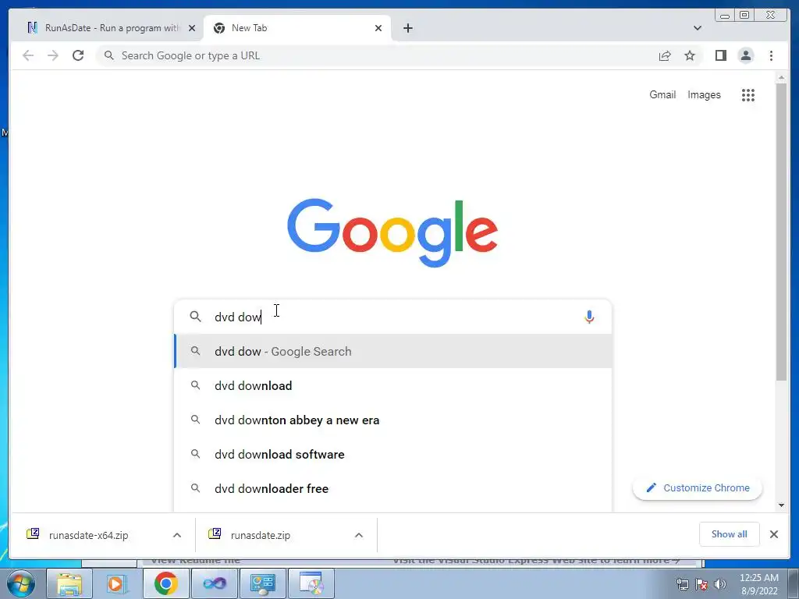Open a new tab with plus button
This screenshot has height=599, width=799.
point(407,28)
